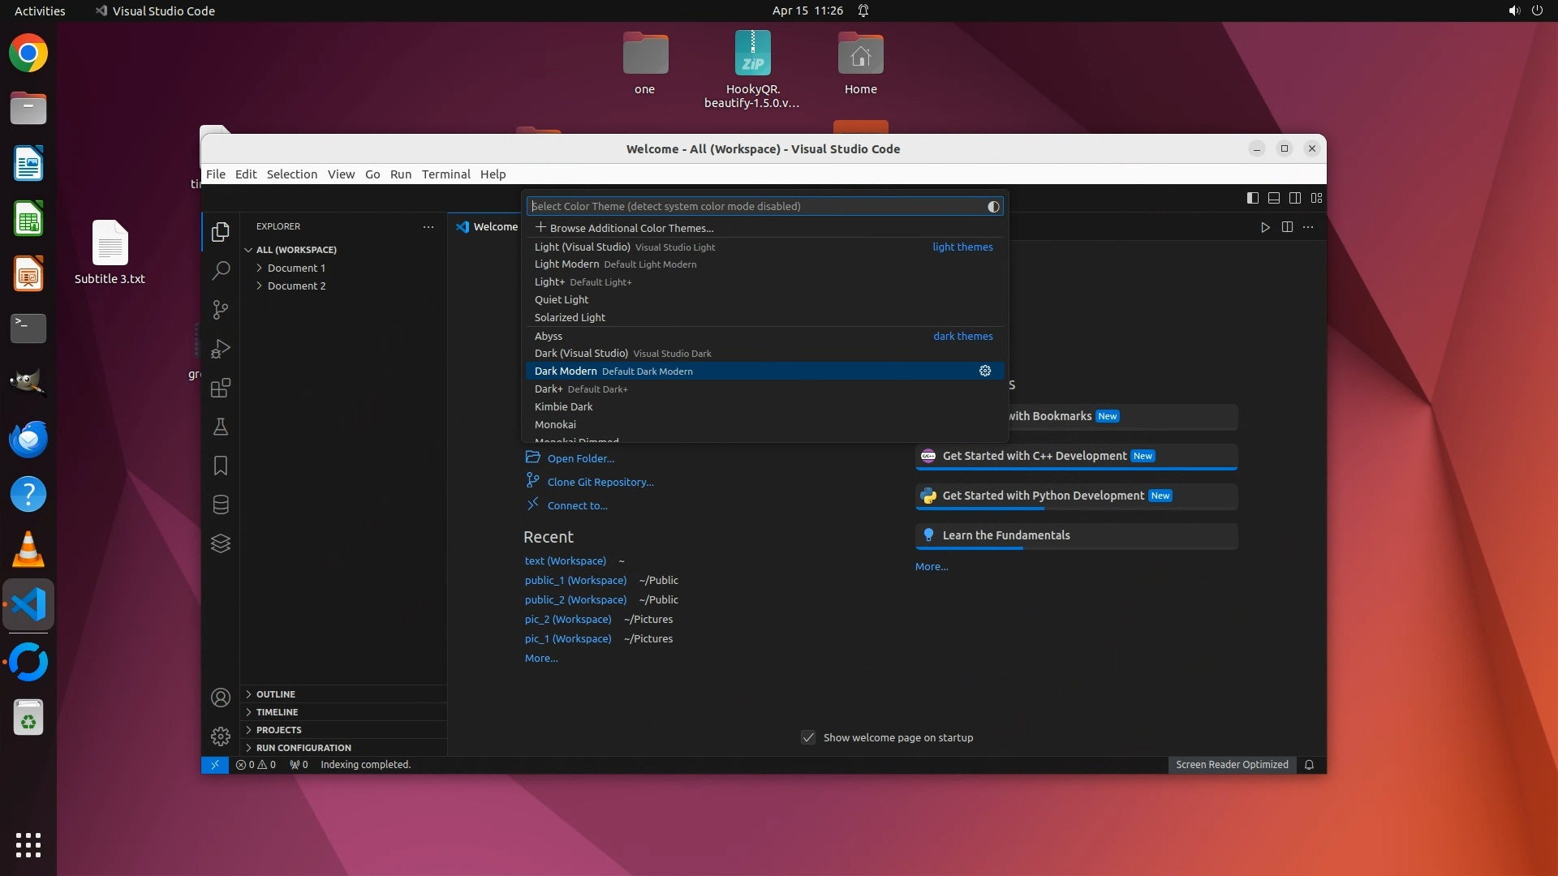
Task: Open the Search view in activity bar
Action: tap(220, 270)
